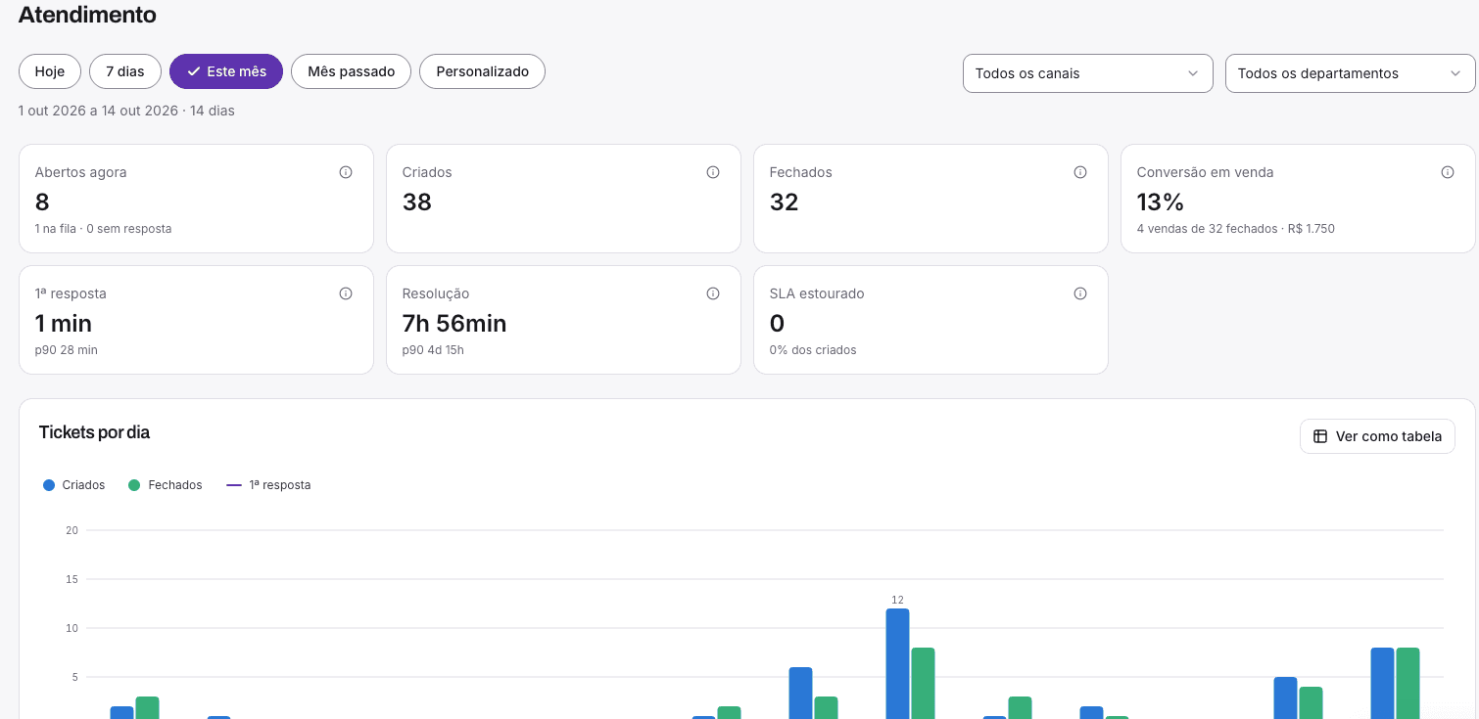The width and height of the screenshot is (1479, 719).
Task: Show info for 1ª resposta metric
Action: coord(346,293)
